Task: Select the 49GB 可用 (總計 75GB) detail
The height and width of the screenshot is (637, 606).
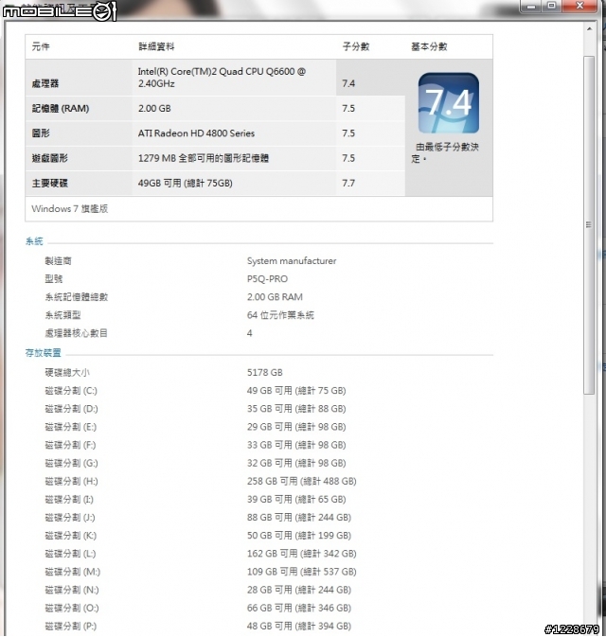Action: 185,184
